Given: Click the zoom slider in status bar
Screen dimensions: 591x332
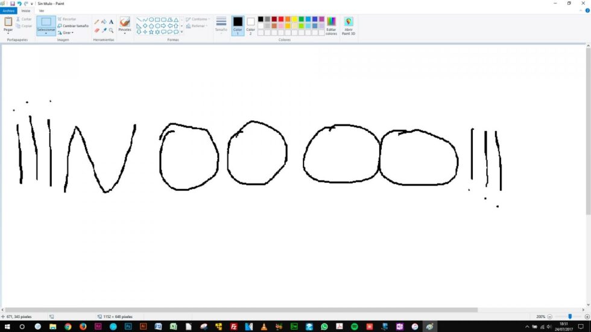Looking at the screenshot, I should [x=569, y=316].
